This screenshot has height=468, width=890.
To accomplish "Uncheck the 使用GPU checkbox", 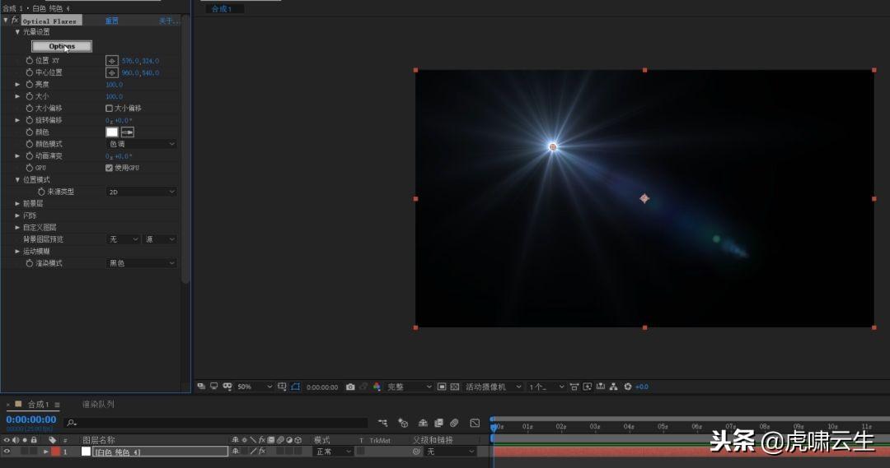I will tap(109, 168).
